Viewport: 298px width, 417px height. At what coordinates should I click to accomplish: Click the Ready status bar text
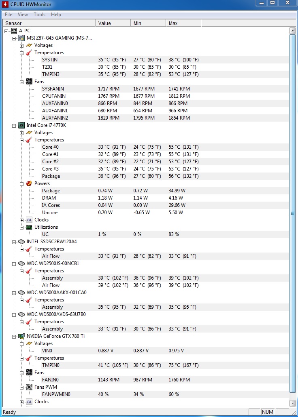[9, 412]
